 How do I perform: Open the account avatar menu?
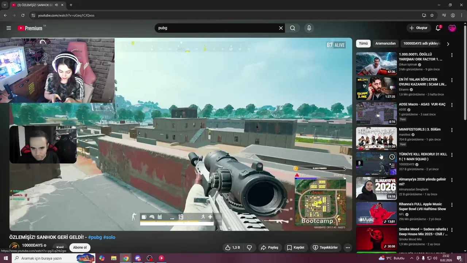point(452,28)
